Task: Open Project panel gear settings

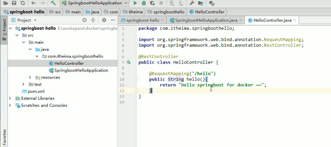Action: 104,20
